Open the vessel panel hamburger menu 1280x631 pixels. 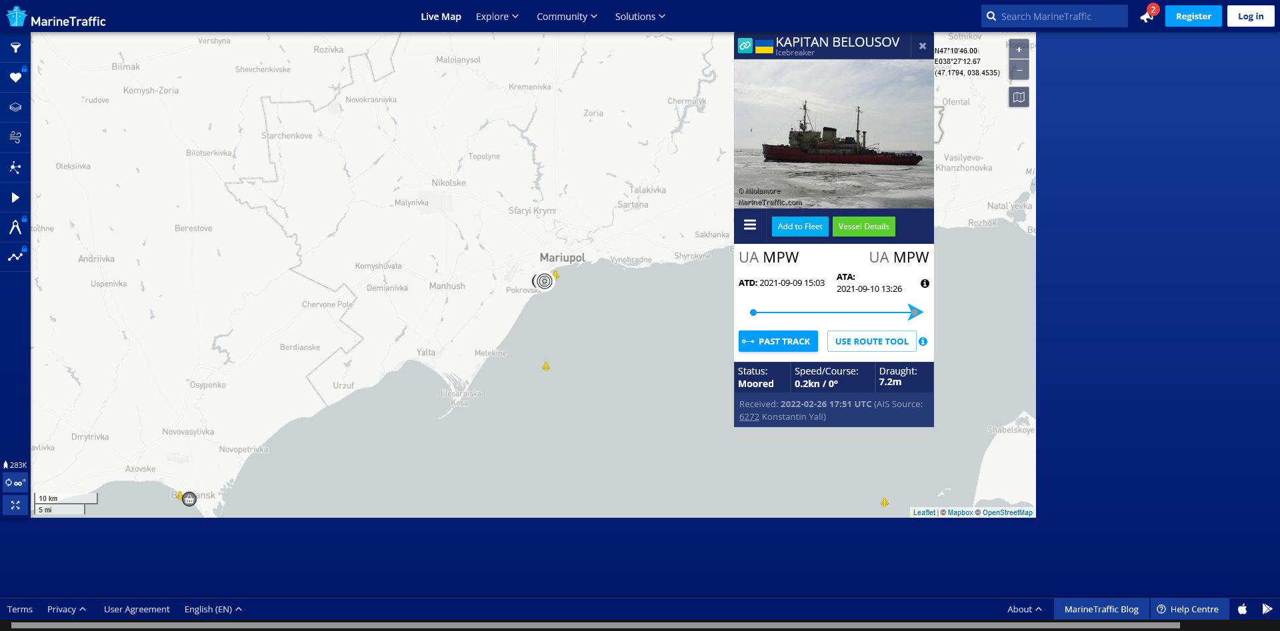click(x=750, y=225)
